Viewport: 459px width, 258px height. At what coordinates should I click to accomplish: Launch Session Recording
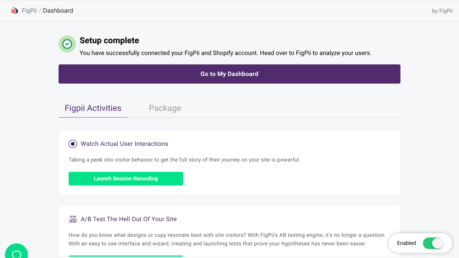pos(126,179)
